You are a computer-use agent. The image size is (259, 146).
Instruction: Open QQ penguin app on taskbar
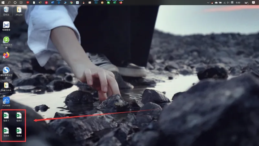pyautogui.click(x=84, y=3)
